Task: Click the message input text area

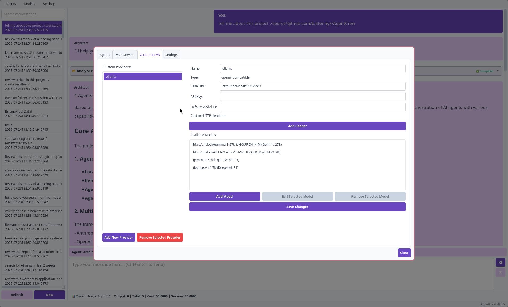Action: (x=281, y=274)
